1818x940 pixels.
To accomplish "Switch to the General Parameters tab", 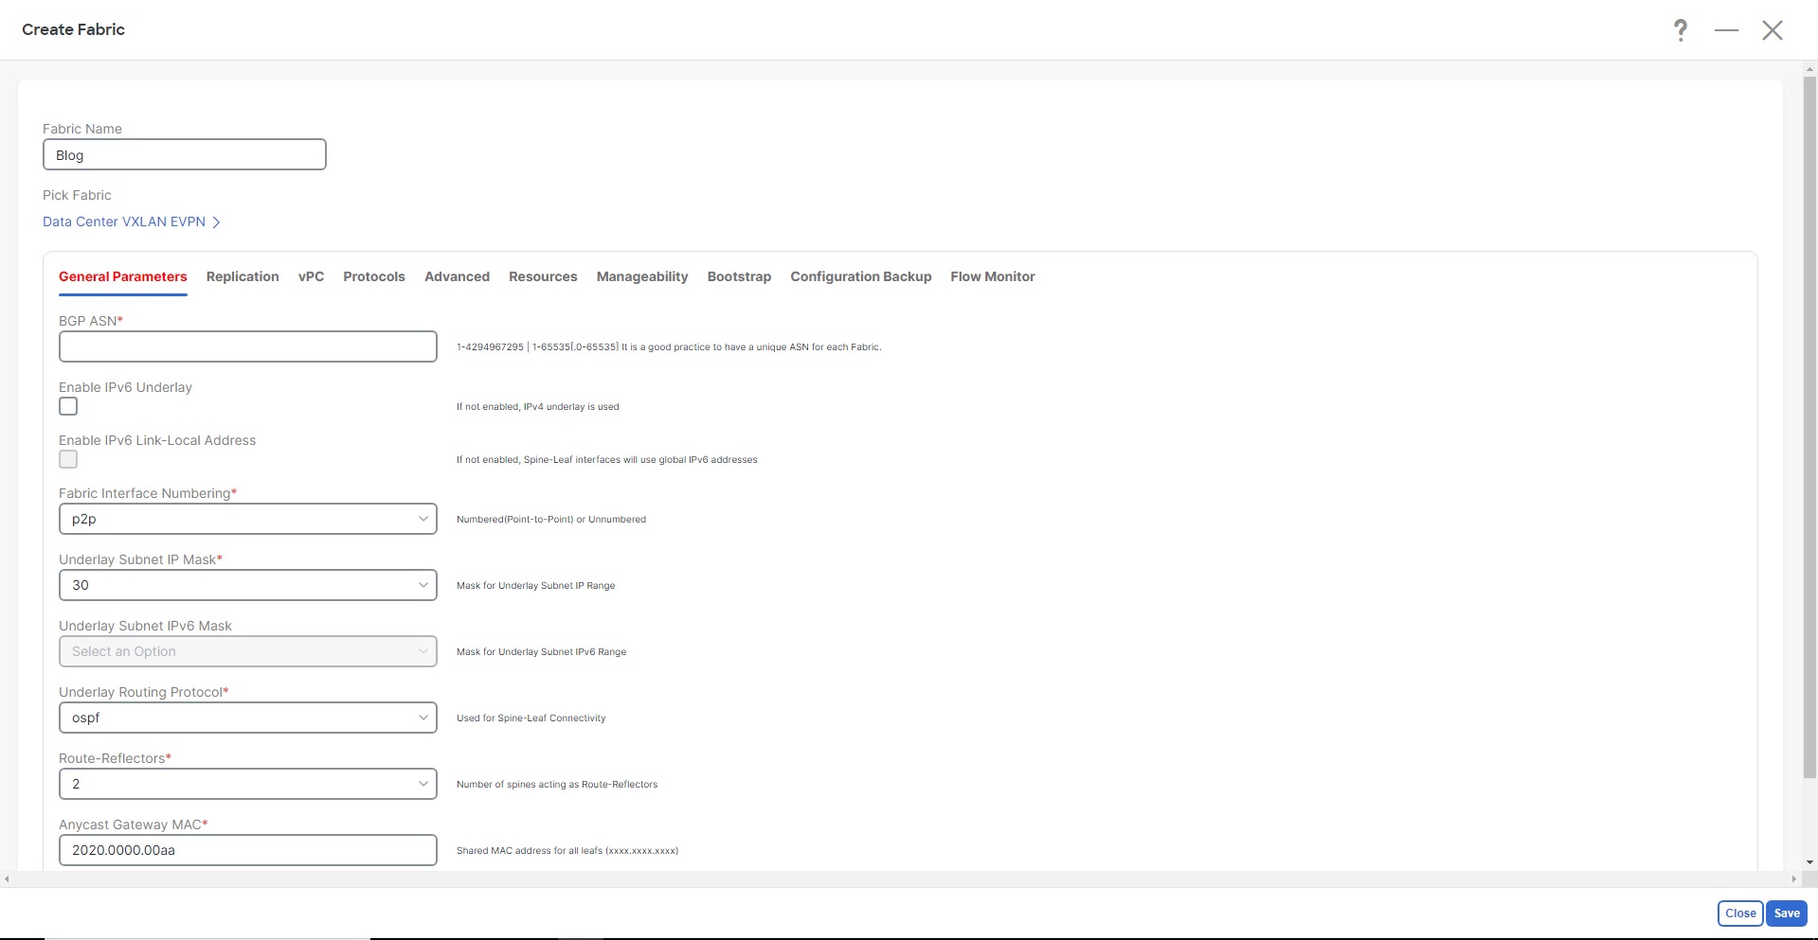I will coord(123,276).
